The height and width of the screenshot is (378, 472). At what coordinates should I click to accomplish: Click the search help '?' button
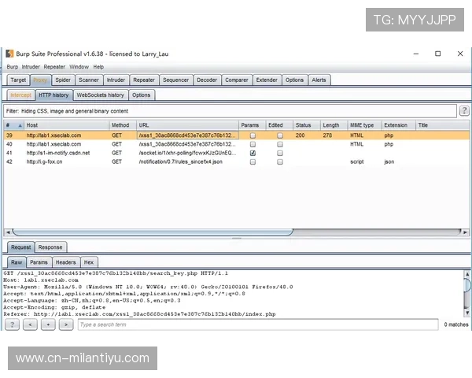(13, 324)
